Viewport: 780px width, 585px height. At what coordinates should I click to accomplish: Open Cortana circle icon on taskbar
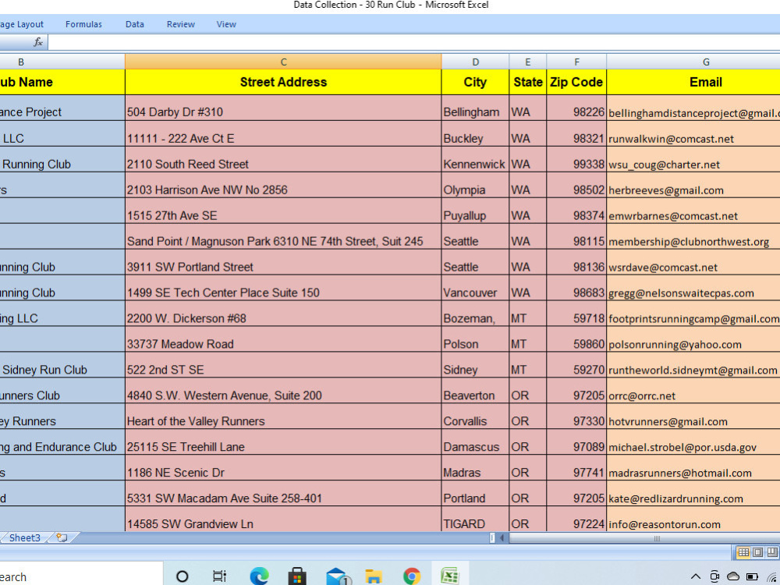(x=183, y=576)
